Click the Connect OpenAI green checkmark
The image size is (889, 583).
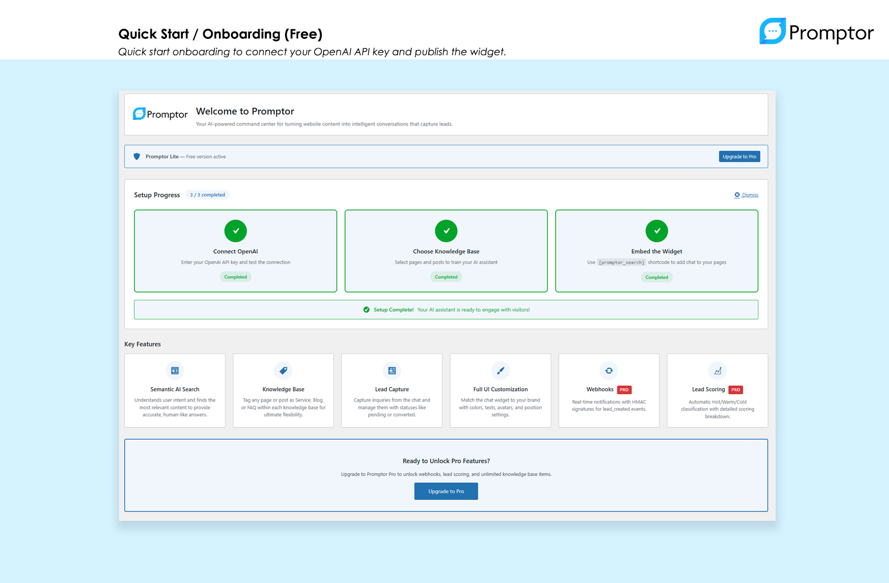point(236,231)
